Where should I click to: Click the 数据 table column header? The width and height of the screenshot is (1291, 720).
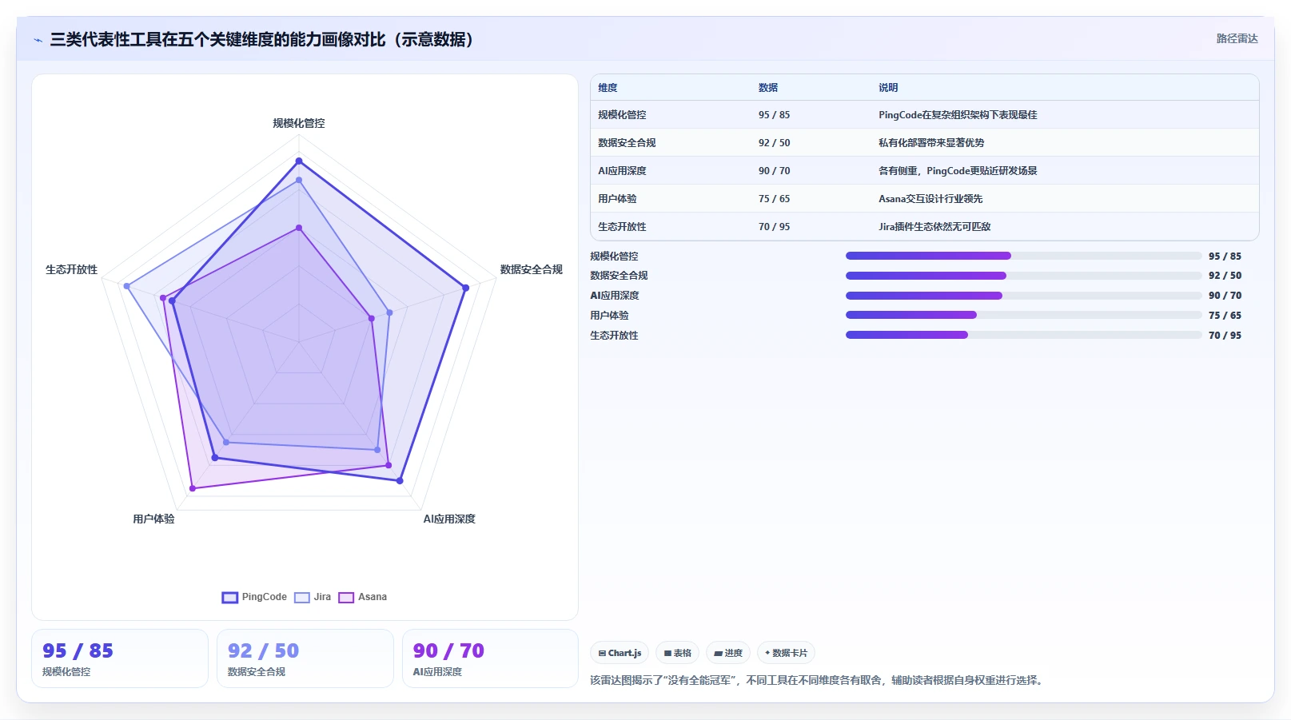(x=768, y=88)
